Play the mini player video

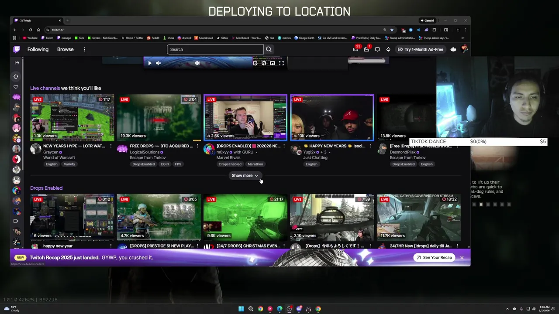point(149,63)
